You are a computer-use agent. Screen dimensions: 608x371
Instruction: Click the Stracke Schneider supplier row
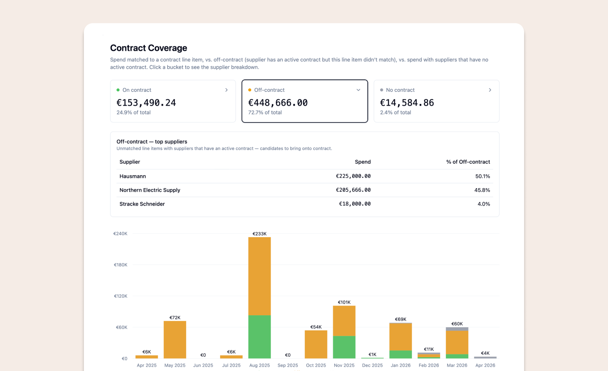coord(305,204)
